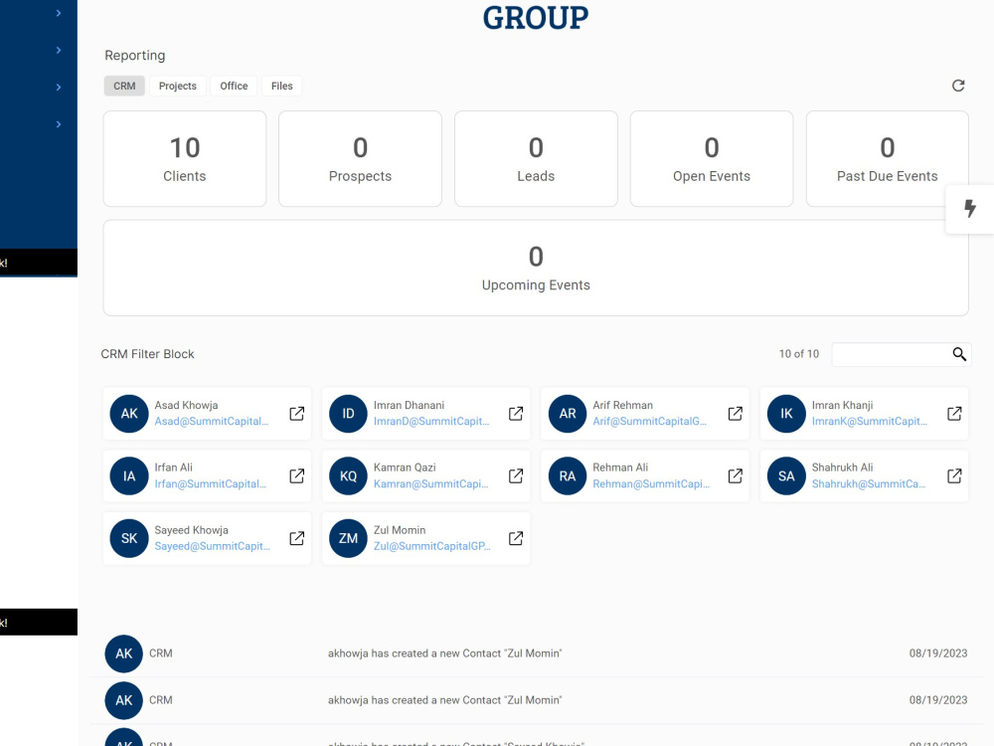The height and width of the screenshot is (746, 994).
Task: Open Irfan Ali contact via external link icon
Action: [296, 475]
